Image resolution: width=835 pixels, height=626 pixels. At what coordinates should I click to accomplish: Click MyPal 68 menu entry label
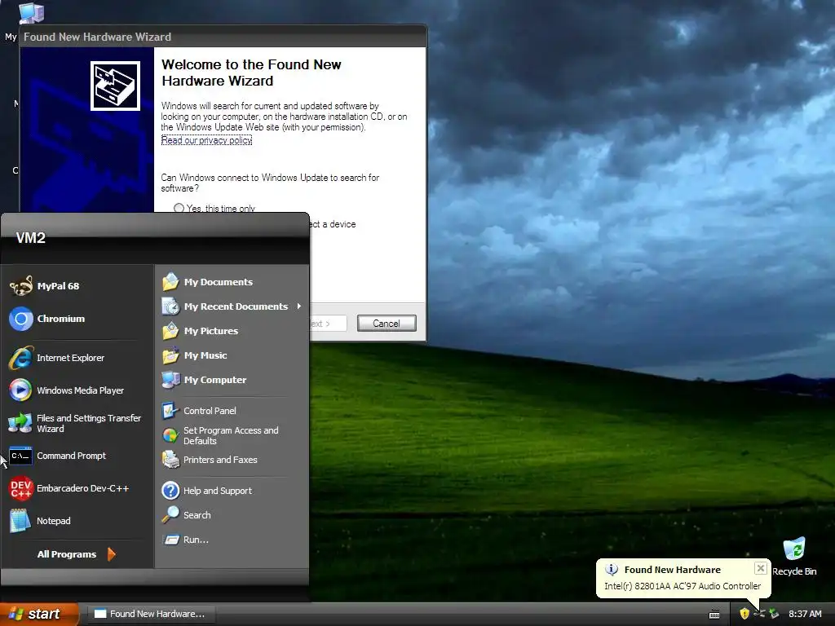coord(58,286)
